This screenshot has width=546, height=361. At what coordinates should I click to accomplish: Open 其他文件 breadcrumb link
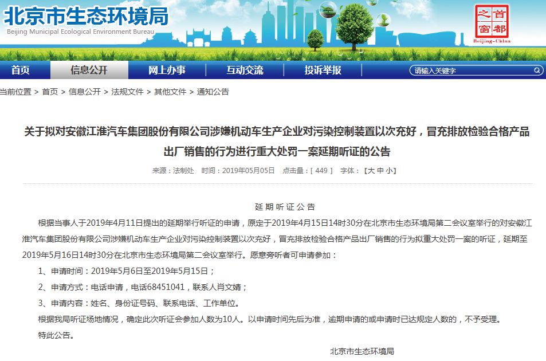(170, 92)
